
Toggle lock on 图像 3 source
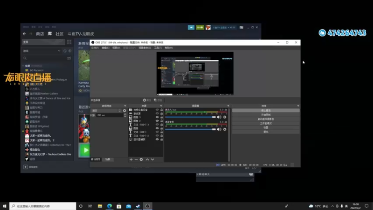(x=161, y=117)
